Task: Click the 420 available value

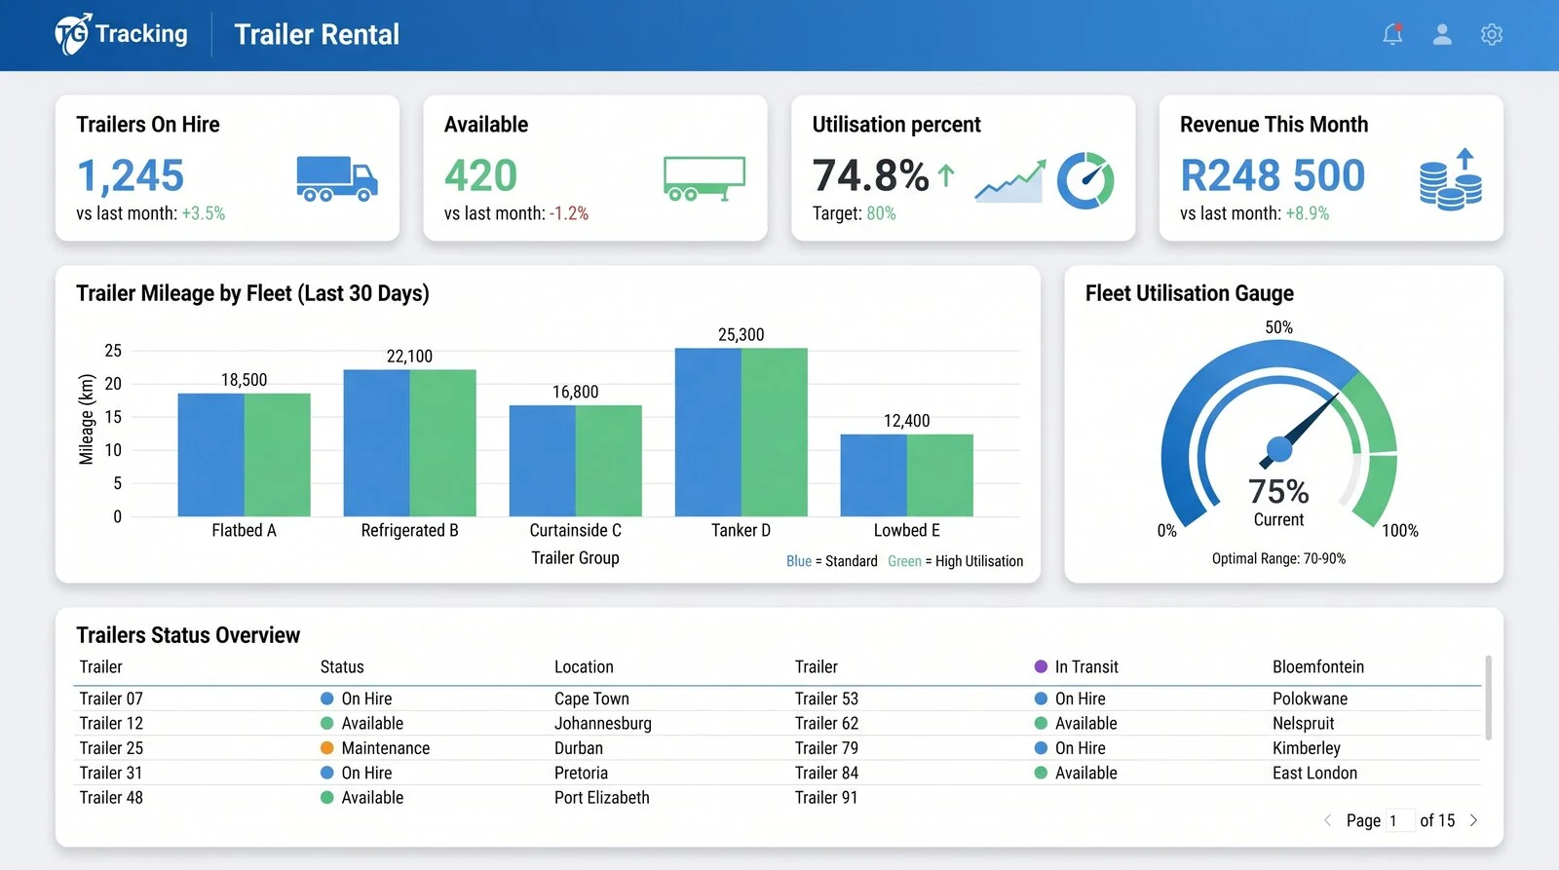Action: (480, 176)
